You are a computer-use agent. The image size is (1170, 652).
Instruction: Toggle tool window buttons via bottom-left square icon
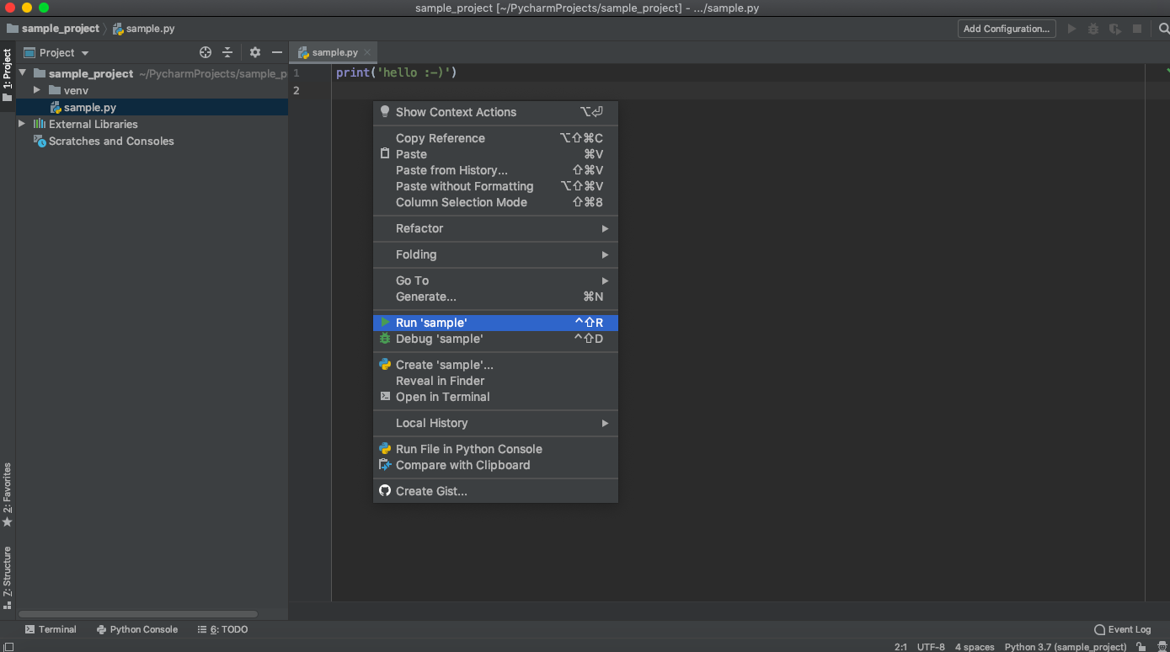coord(8,646)
